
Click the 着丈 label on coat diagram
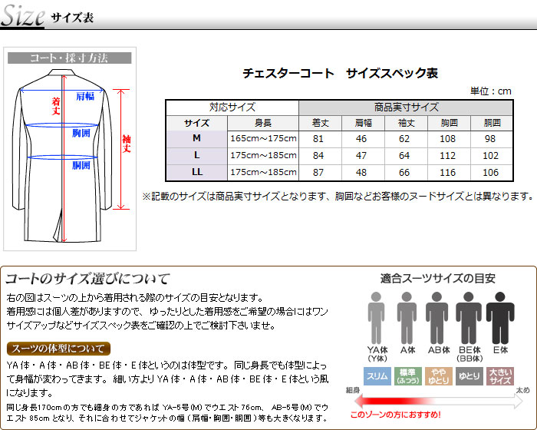[56, 106]
